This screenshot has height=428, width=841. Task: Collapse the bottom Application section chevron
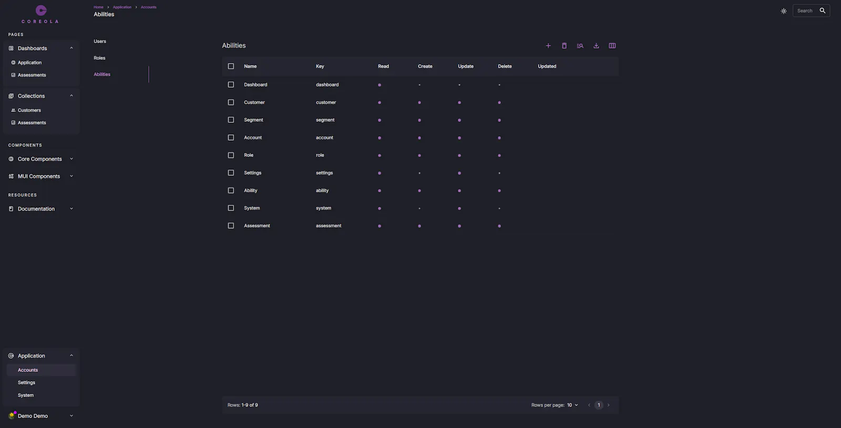pyautogui.click(x=71, y=356)
